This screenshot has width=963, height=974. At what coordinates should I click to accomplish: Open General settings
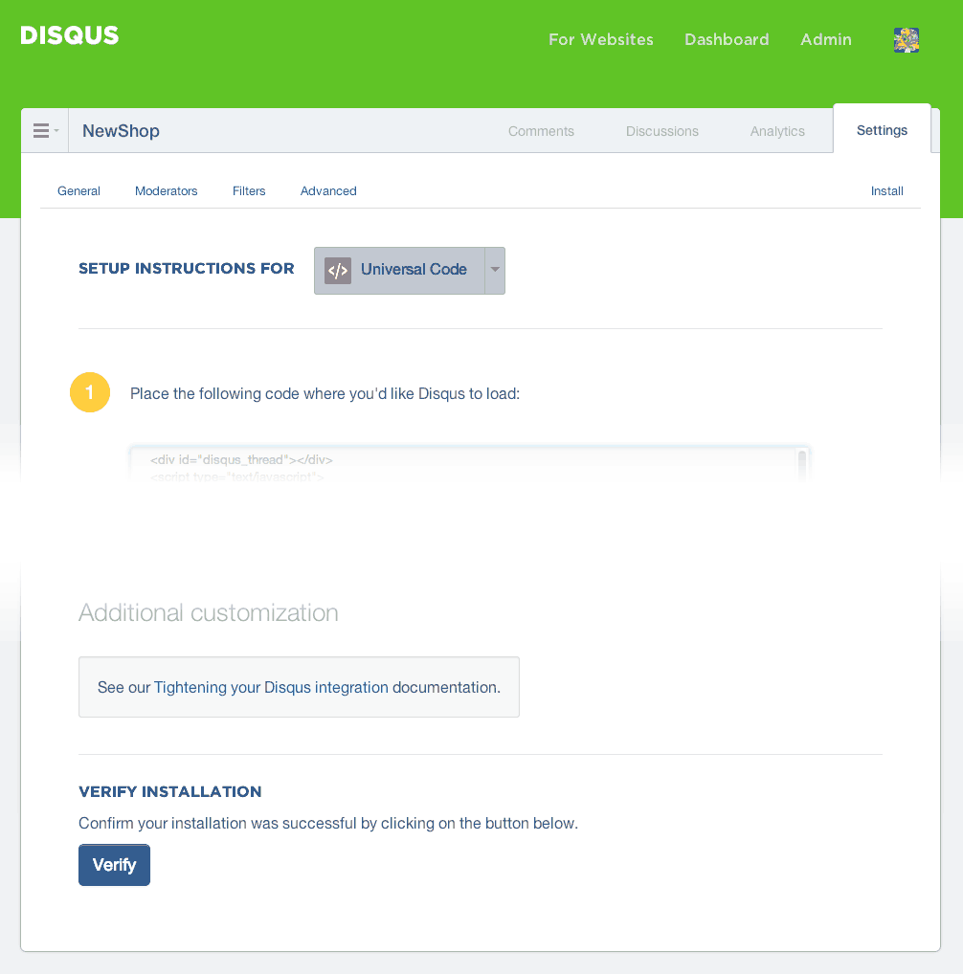click(x=78, y=190)
